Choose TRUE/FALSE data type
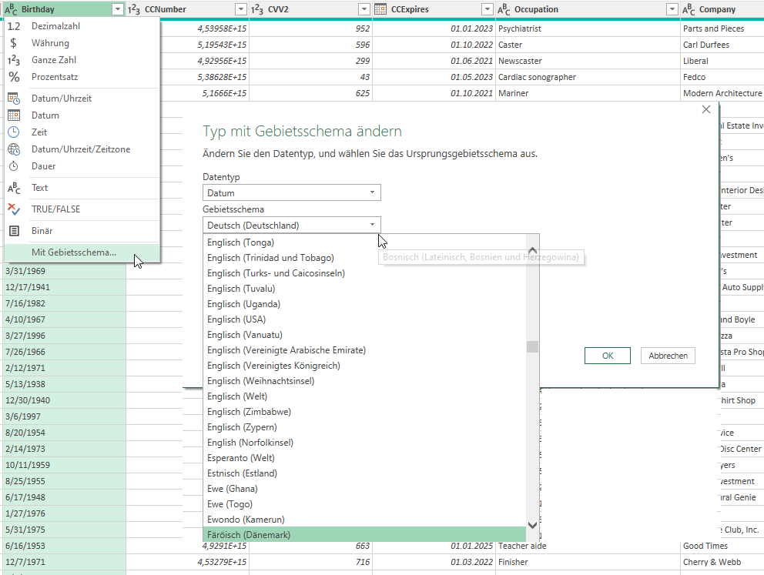The height and width of the screenshot is (575, 764). pos(55,209)
